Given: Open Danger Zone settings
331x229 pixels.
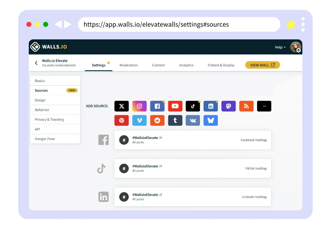Looking at the screenshot, I should click(x=55, y=139).
